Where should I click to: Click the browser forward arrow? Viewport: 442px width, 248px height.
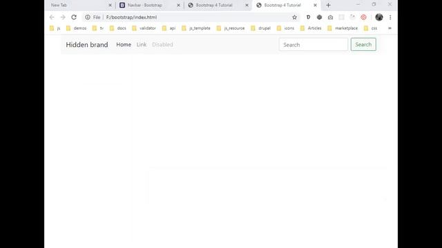(63, 17)
